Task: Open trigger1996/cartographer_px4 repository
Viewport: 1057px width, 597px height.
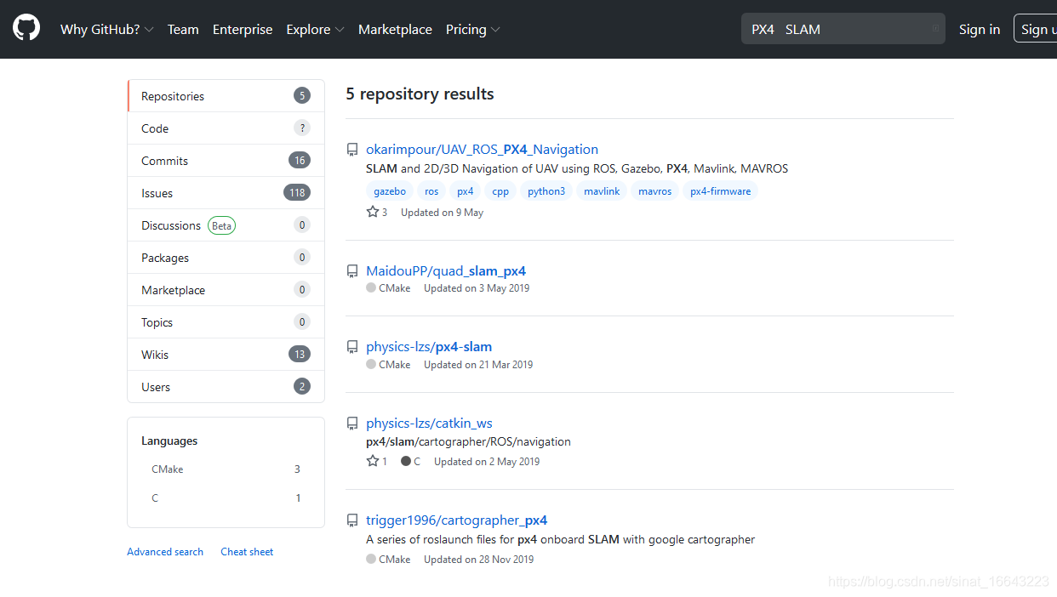Action: [x=456, y=520]
